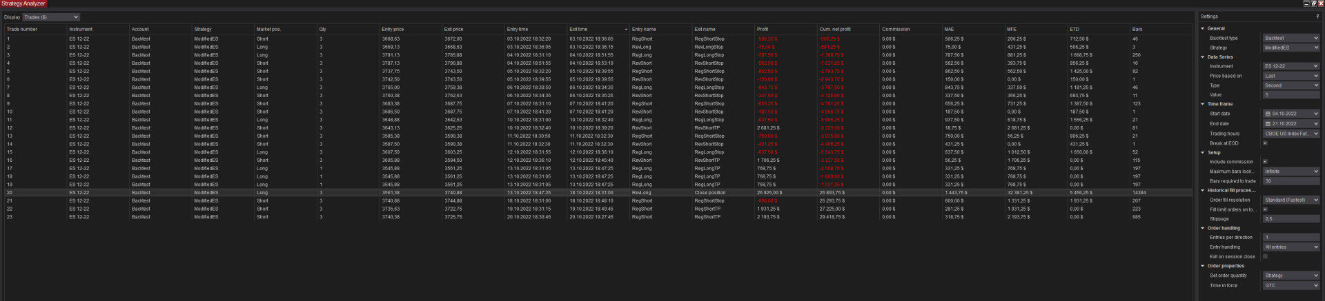
Task: Open the Maximum bars look back dropdown
Action: [x=1291, y=172]
